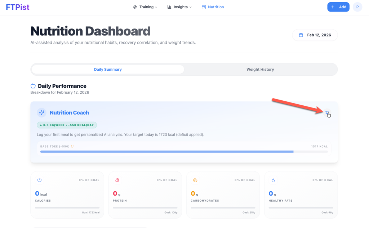
Task: Expand the Training dropdown chevron
Action: 156,7
